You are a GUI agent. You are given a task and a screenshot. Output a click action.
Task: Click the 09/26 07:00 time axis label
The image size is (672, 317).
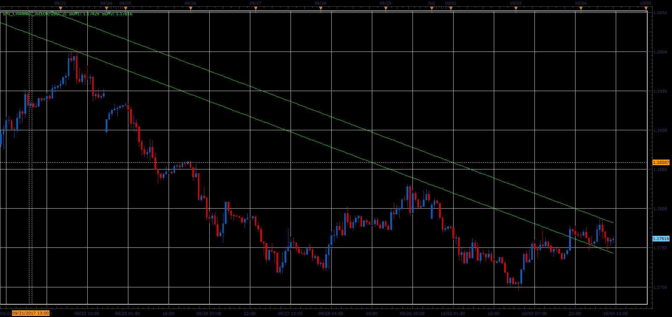(x=209, y=313)
